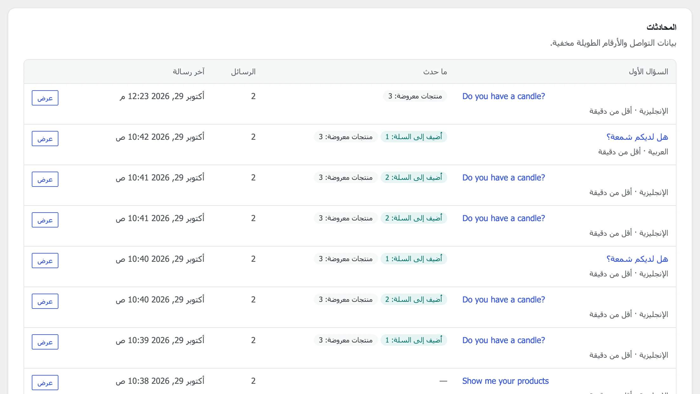Open عرض for Arabic question at 10:40 ص
The width and height of the screenshot is (700, 394).
(x=45, y=261)
